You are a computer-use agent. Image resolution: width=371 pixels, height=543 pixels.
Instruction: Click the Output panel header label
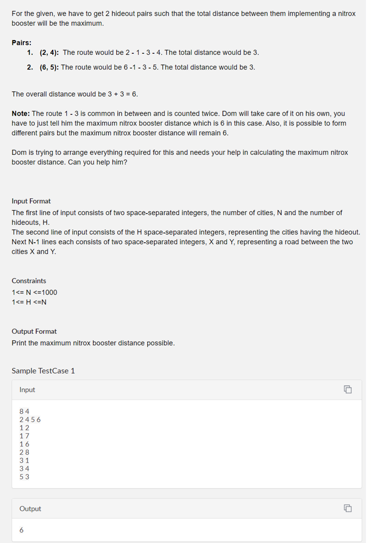click(x=30, y=509)
